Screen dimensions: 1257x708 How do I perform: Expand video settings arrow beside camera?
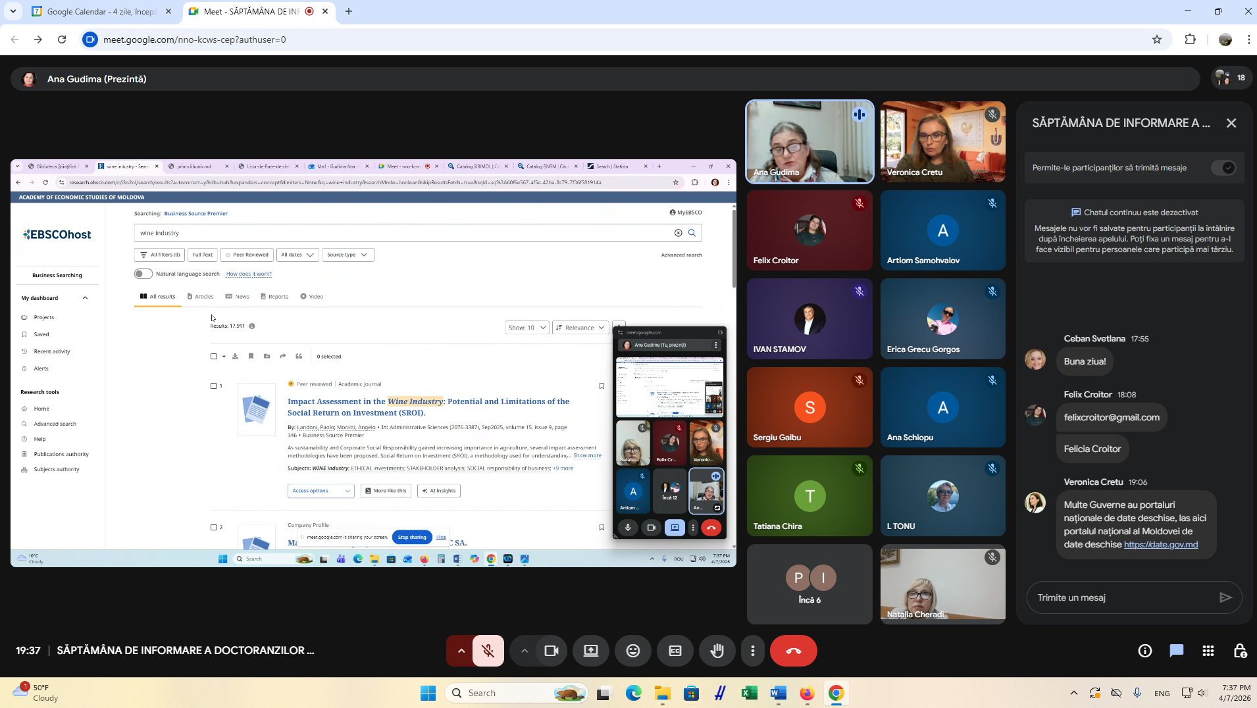click(x=525, y=651)
